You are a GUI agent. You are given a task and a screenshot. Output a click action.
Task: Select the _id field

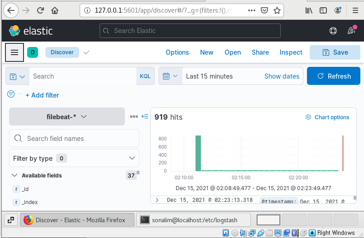25,189
